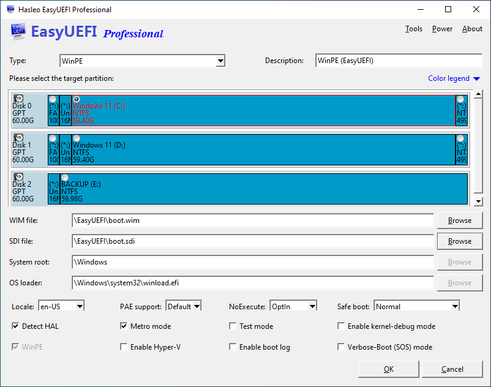Select the Windows 11 (D:) partition radio

[77, 138]
